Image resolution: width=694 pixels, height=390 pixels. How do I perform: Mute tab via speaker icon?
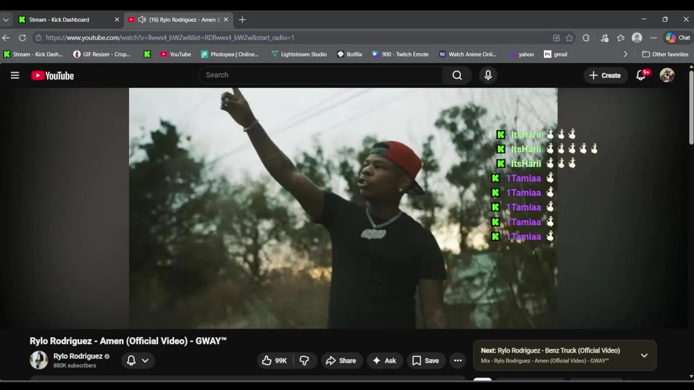(142, 19)
